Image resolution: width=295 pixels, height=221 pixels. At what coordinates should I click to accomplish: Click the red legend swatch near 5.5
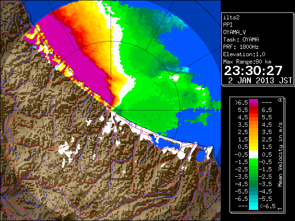254,110
